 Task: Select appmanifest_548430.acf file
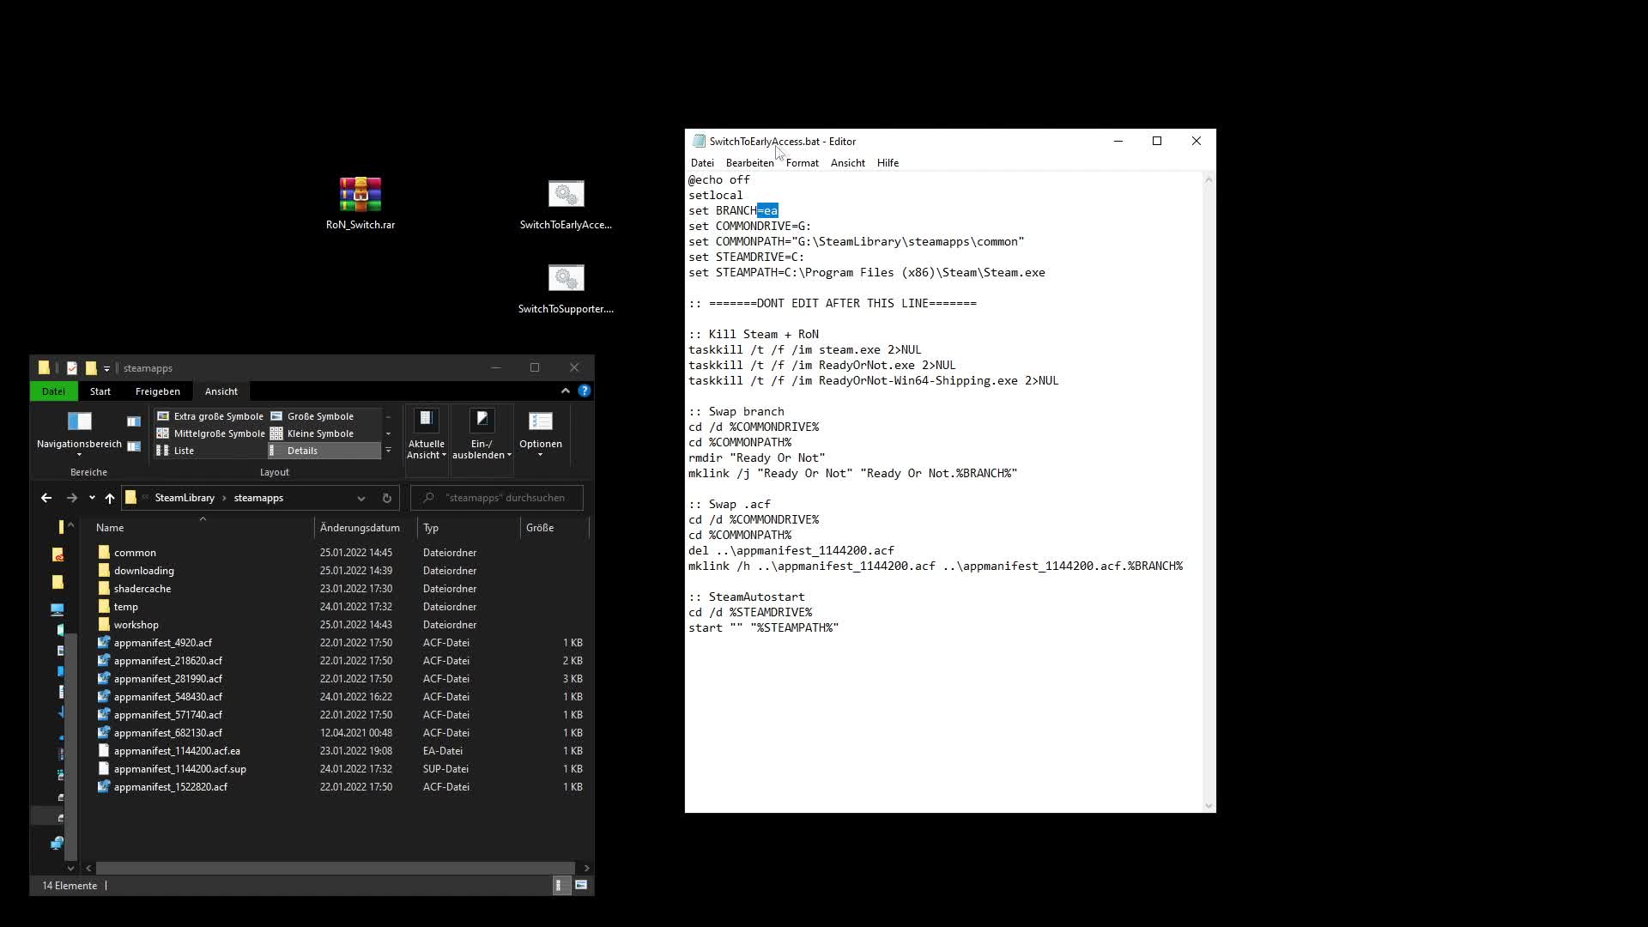click(339, 697)
